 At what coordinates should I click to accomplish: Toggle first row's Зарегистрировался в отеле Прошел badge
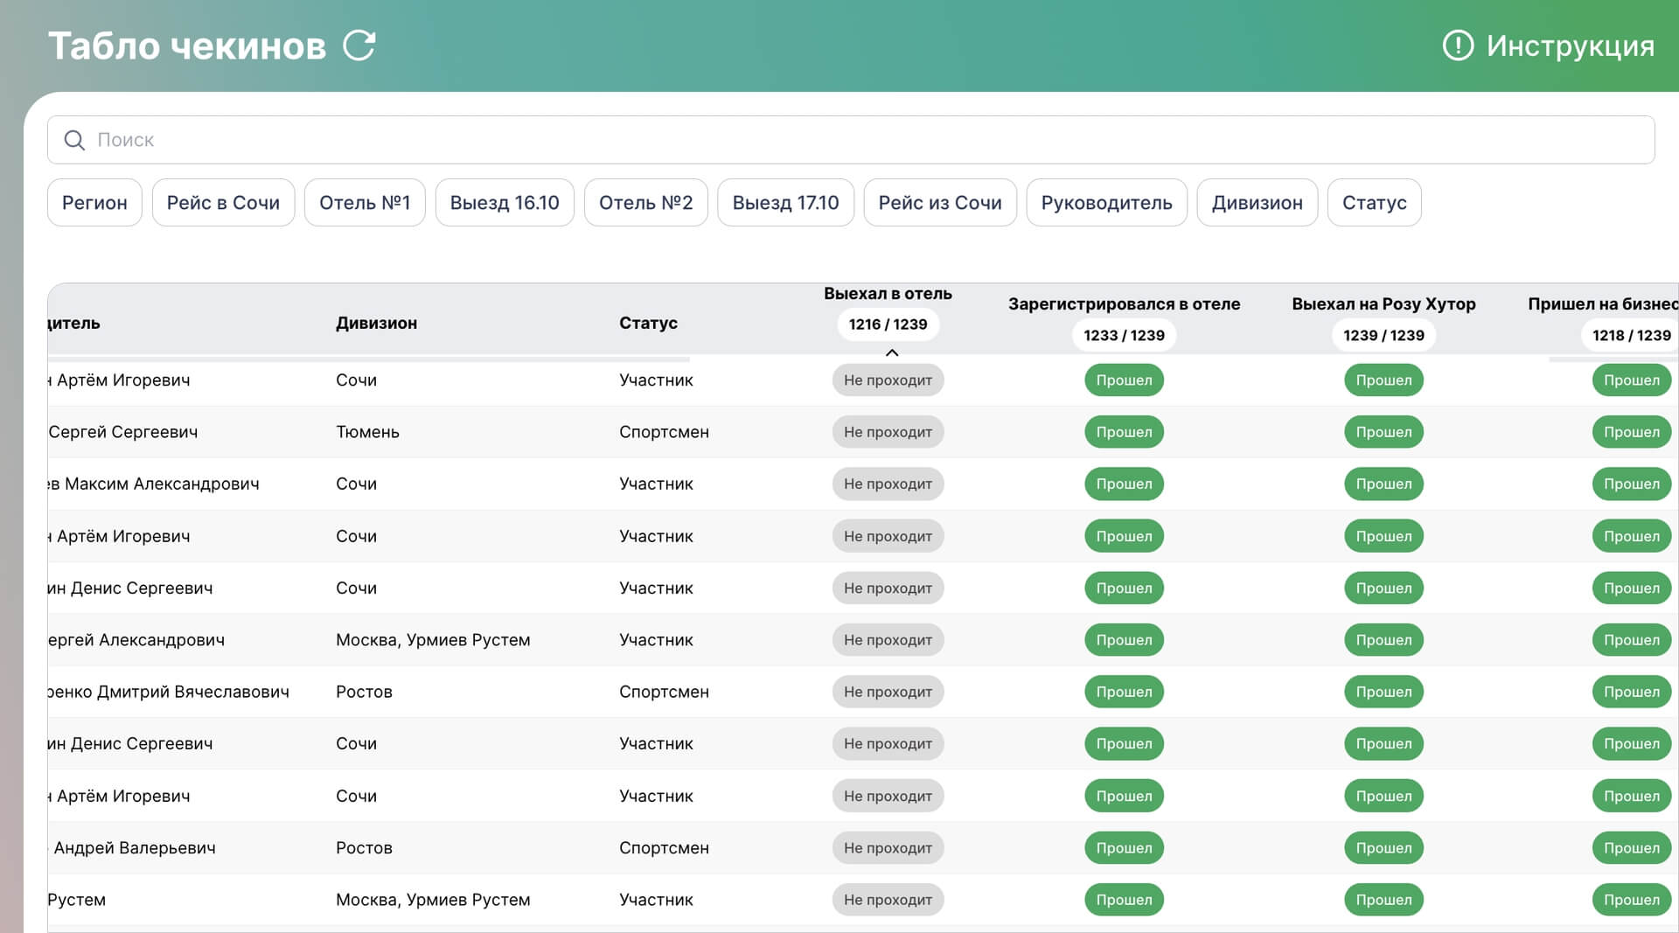click(1124, 380)
